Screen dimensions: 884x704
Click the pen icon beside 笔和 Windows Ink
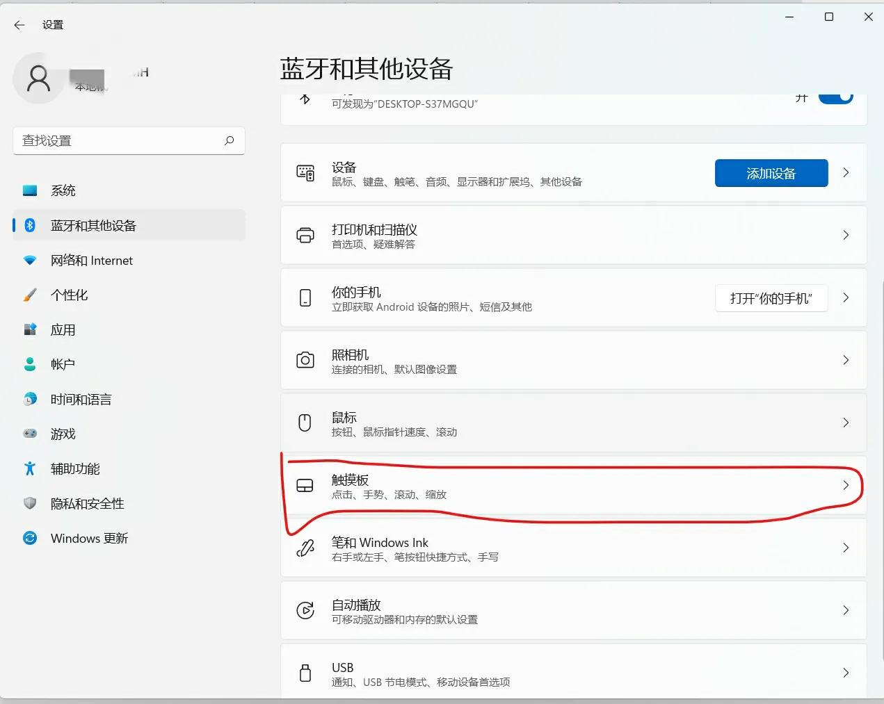tap(305, 548)
